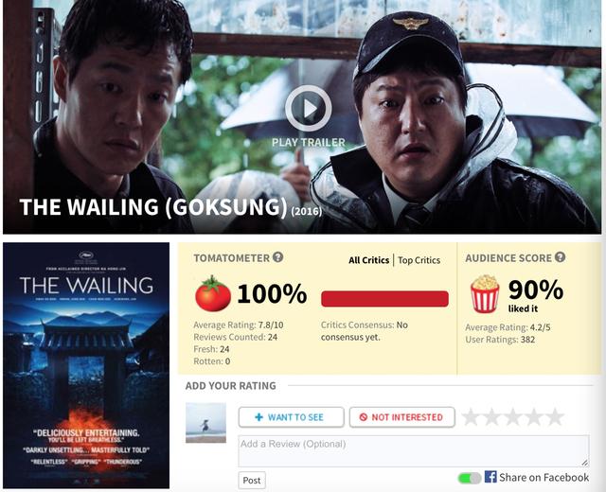Open the Audience Score help question mark icon
This screenshot has height=492, width=606.
click(x=560, y=257)
